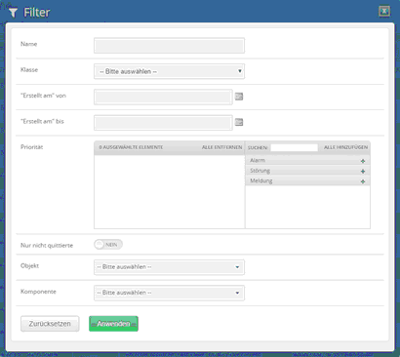The width and height of the screenshot is (400, 357).
Task: Select the Meldung entry in available list
Action: coord(307,181)
